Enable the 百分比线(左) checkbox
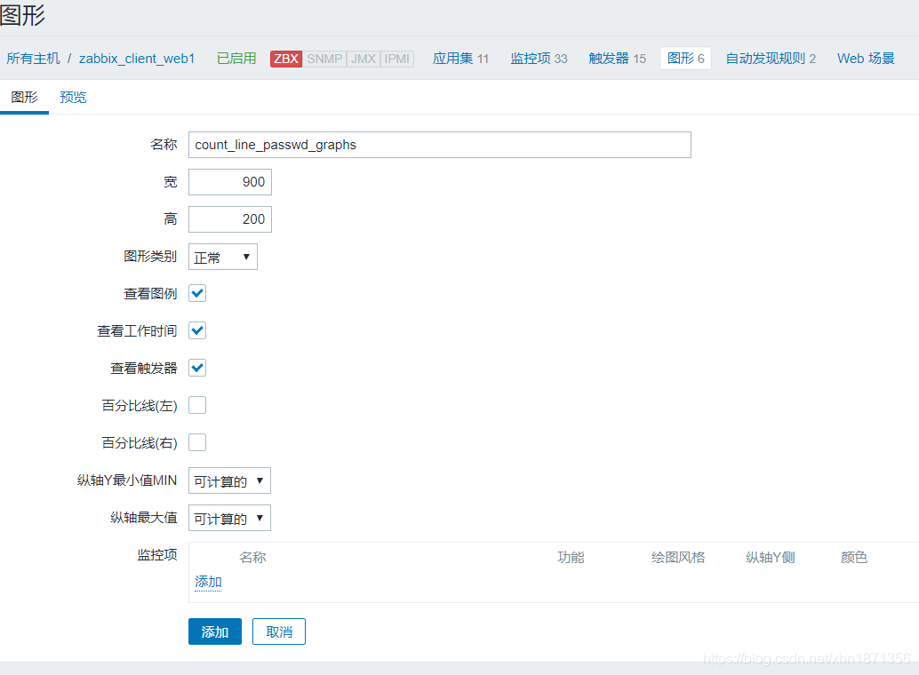The height and width of the screenshot is (675, 919). point(197,405)
